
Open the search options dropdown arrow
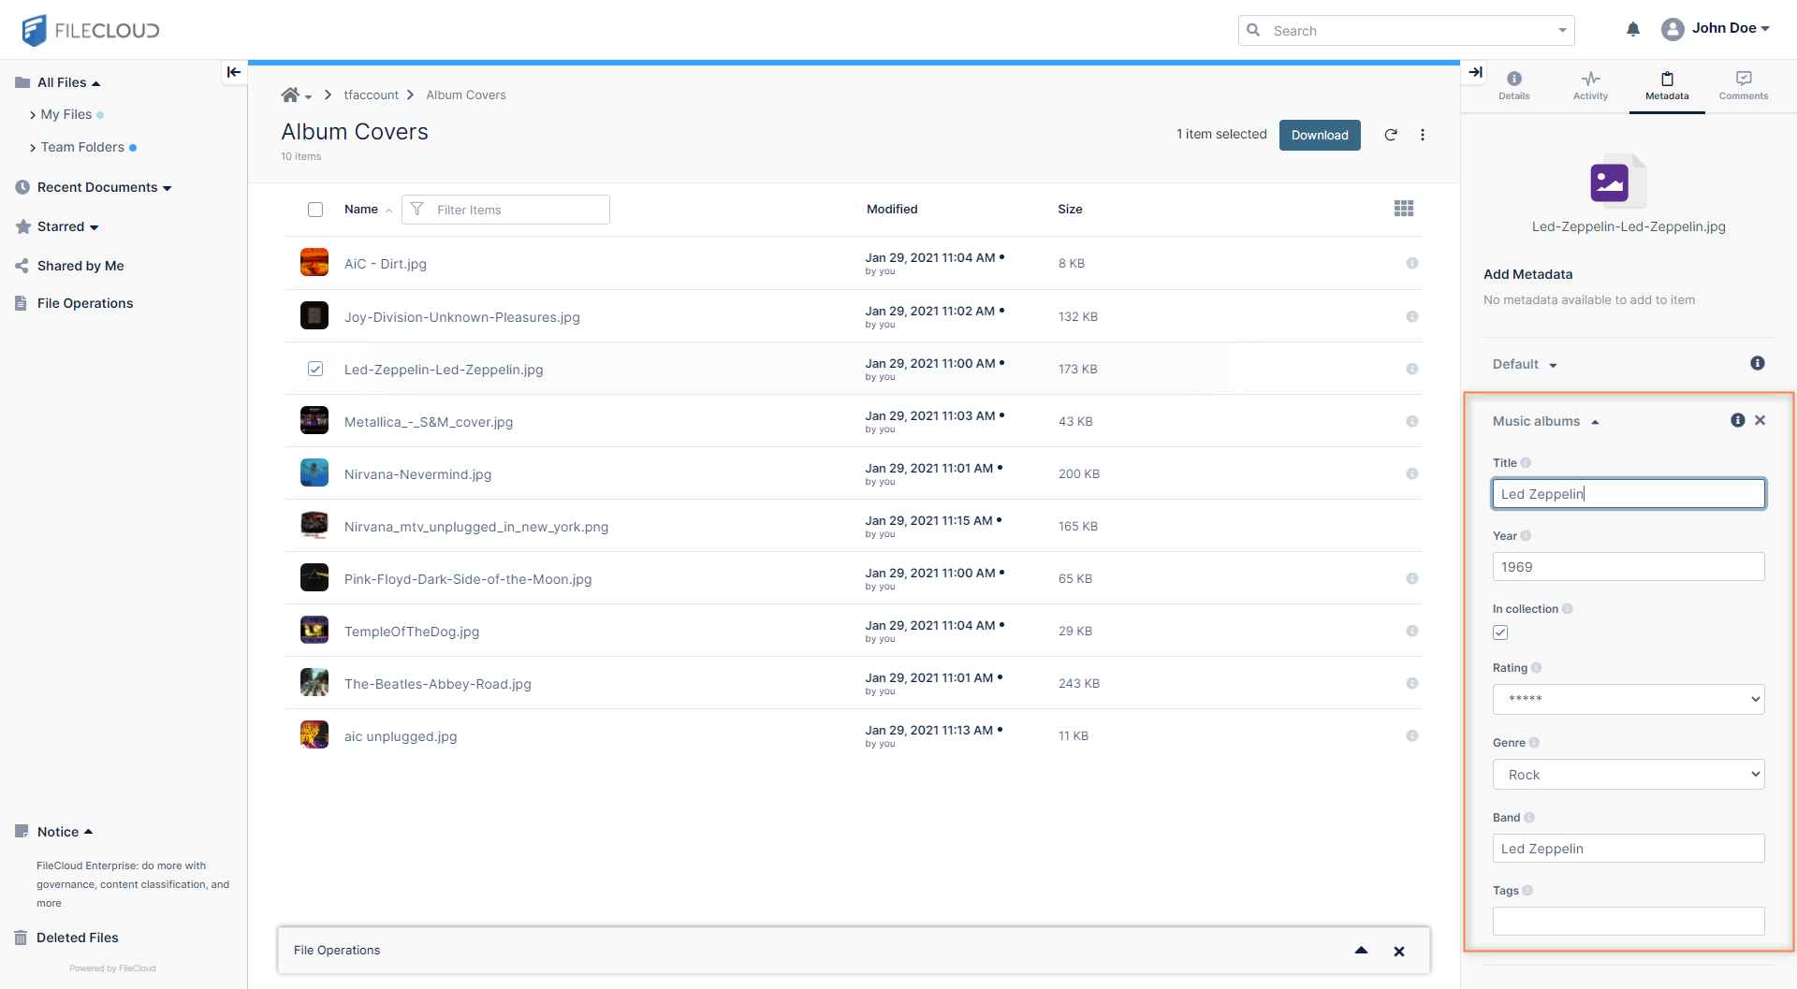(1562, 31)
